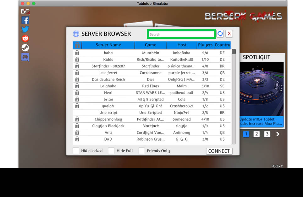Open the Reddit icon in sidebar
This screenshot has width=303, height=197.
(25, 38)
